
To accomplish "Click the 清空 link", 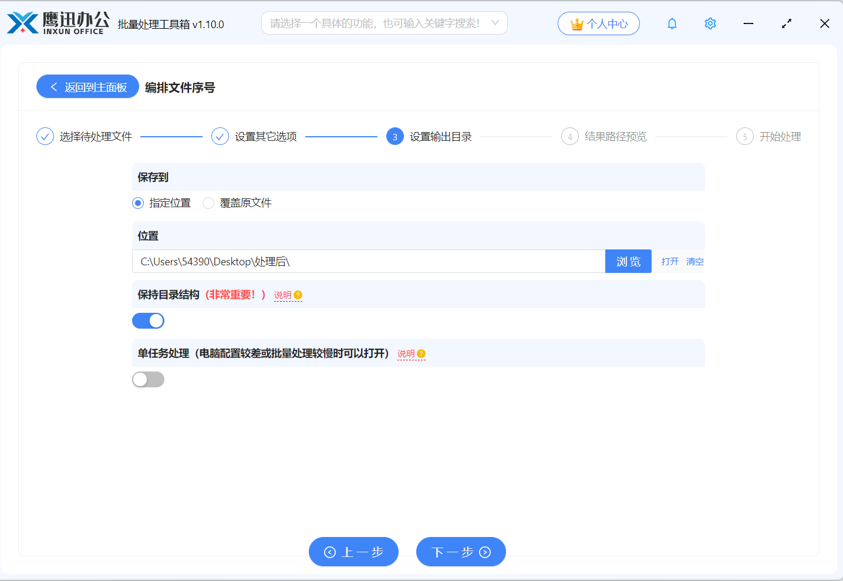I will (x=694, y=261).
